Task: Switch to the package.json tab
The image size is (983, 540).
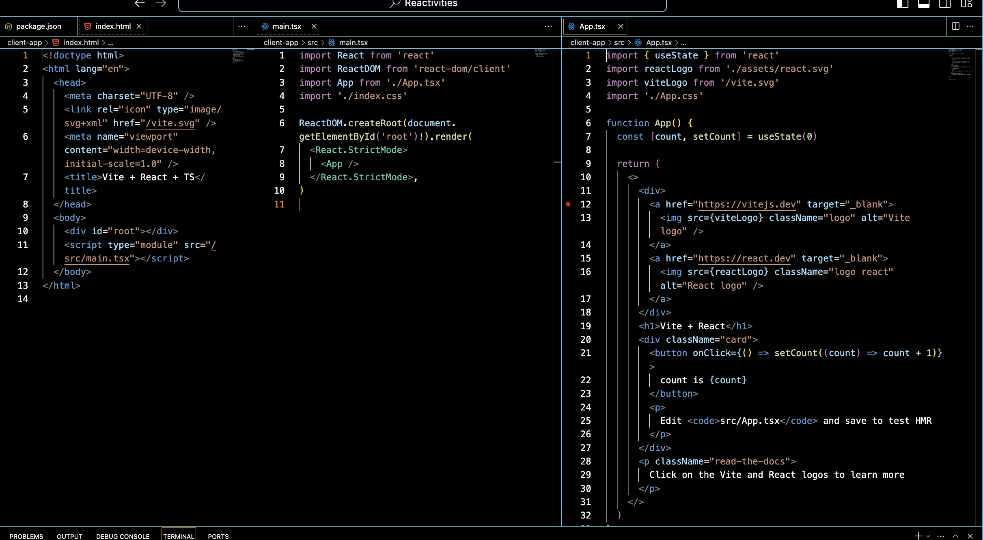Action: (38, 26)
